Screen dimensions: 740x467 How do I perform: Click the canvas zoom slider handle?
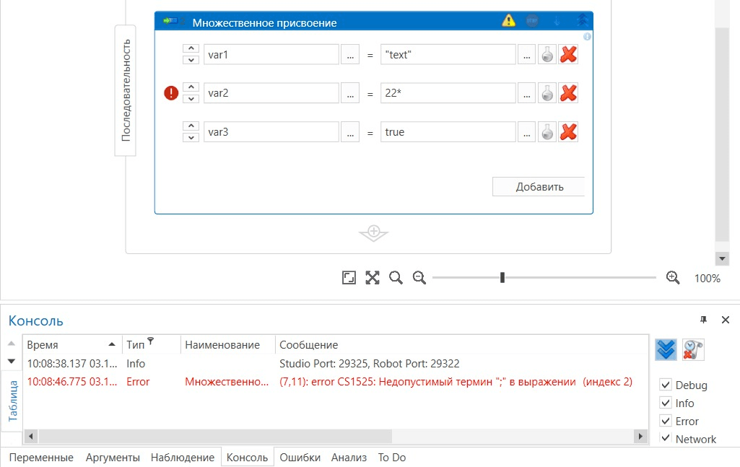[502, 278]
